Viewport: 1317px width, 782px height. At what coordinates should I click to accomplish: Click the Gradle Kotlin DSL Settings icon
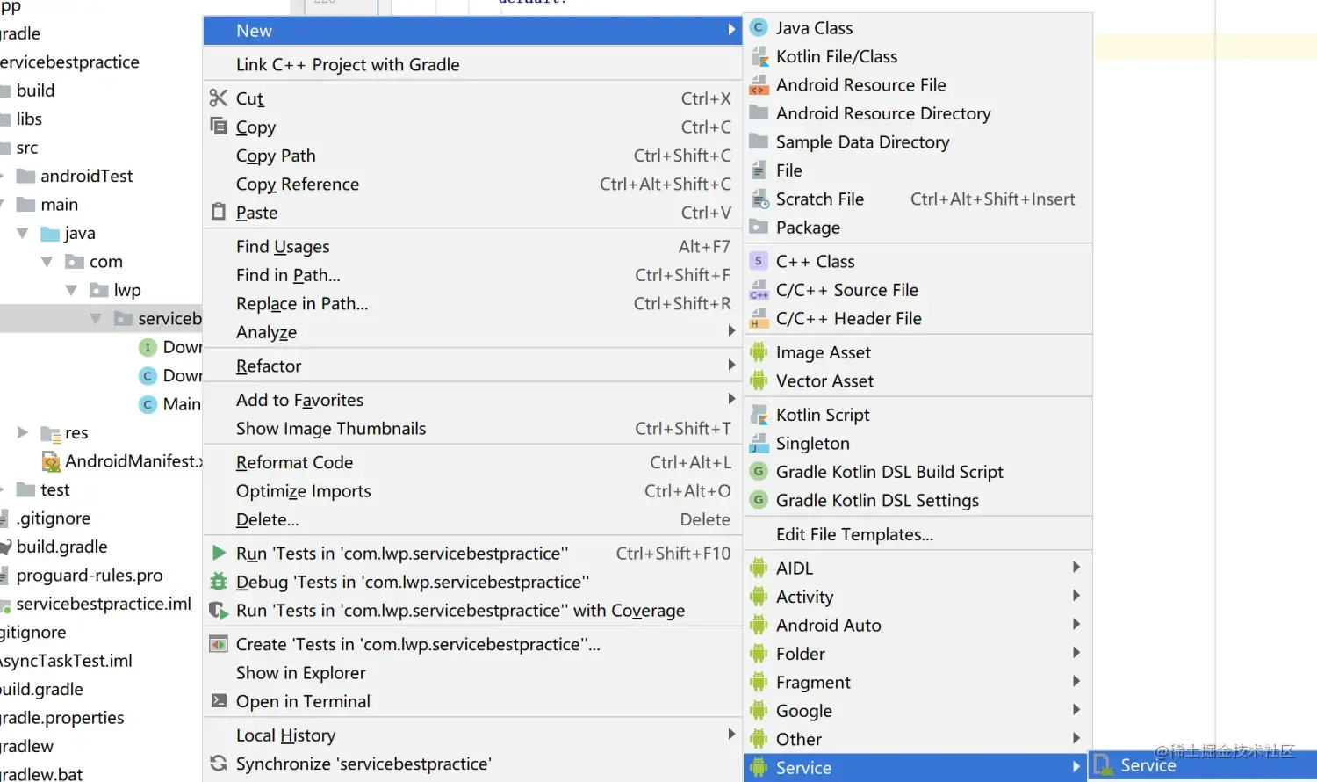pyautogui.click(x=759, y=500)
